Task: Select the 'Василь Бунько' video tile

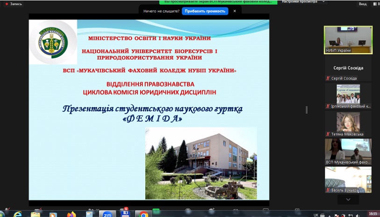Action: click(348, 180)
